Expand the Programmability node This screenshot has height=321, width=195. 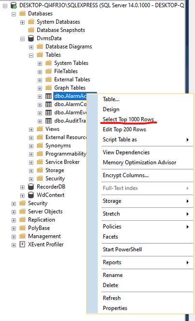click(31, 154)
